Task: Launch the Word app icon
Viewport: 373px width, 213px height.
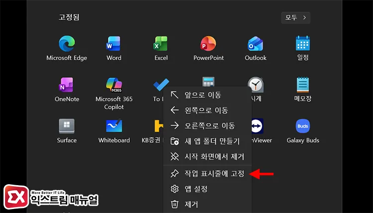Action: [113, 44]
